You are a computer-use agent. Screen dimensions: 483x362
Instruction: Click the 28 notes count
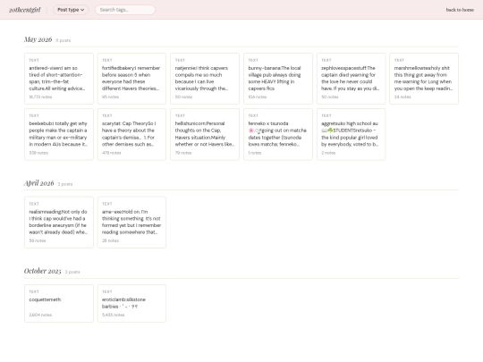(x=110, y=240)
